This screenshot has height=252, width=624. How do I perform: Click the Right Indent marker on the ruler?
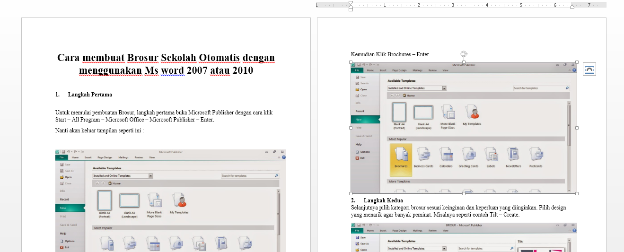click(x=572, y=7)
